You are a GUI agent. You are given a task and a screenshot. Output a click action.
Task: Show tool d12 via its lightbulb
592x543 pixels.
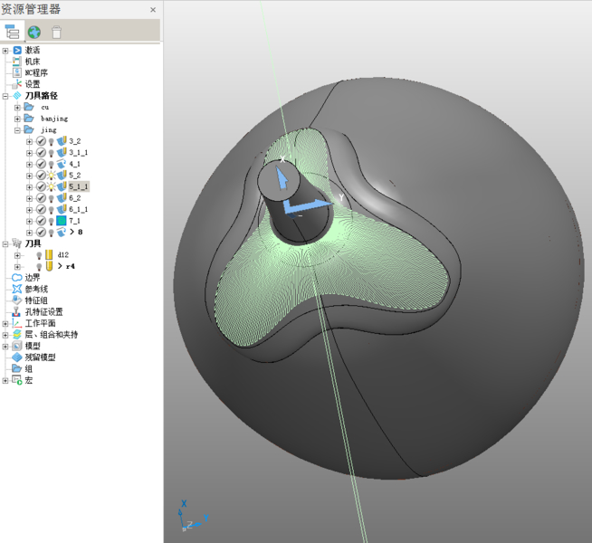tap(39, 255)
